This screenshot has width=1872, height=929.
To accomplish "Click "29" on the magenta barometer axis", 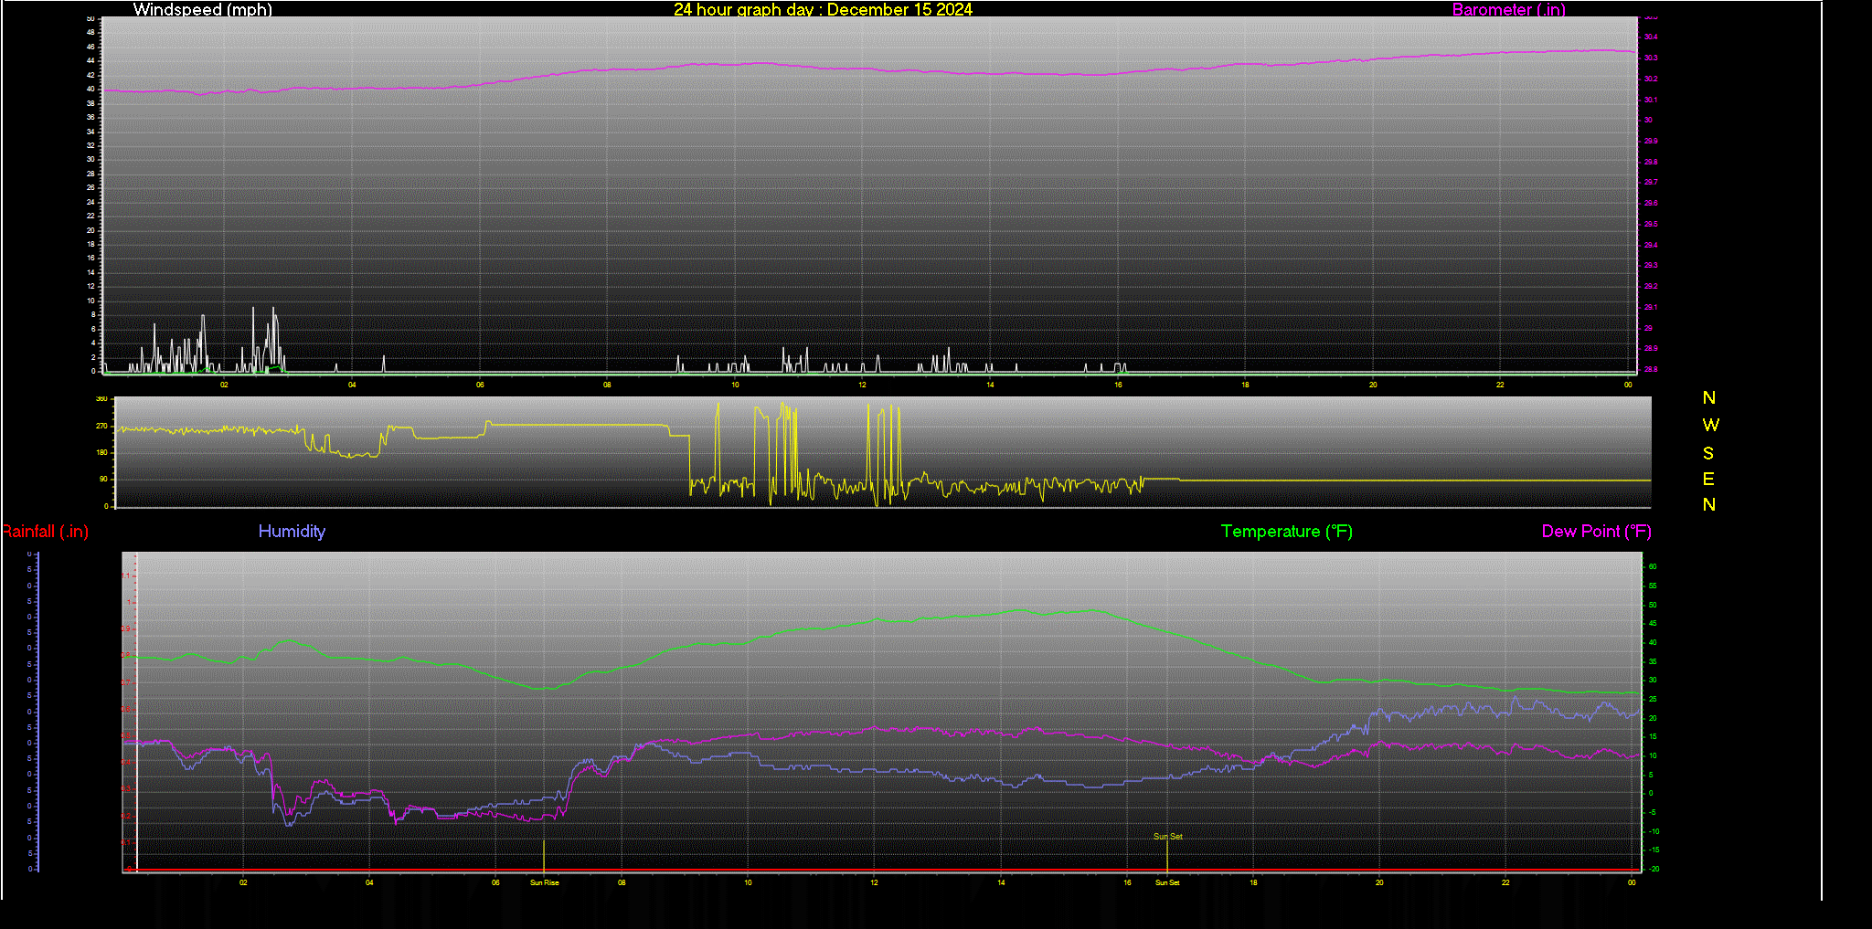I will pos(1648,328).
